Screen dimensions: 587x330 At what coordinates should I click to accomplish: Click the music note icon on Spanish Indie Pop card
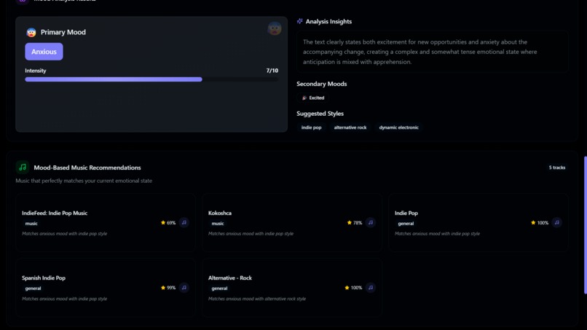[184, 288]
